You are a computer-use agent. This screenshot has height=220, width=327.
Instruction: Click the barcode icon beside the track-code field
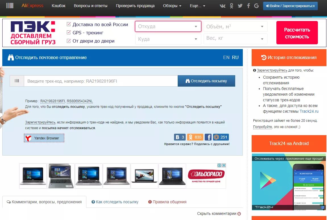[17, 81]
